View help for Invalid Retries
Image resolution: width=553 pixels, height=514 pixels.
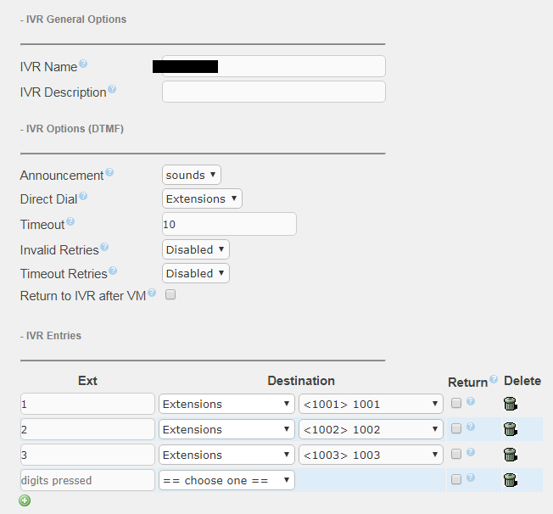coord(104,248)
